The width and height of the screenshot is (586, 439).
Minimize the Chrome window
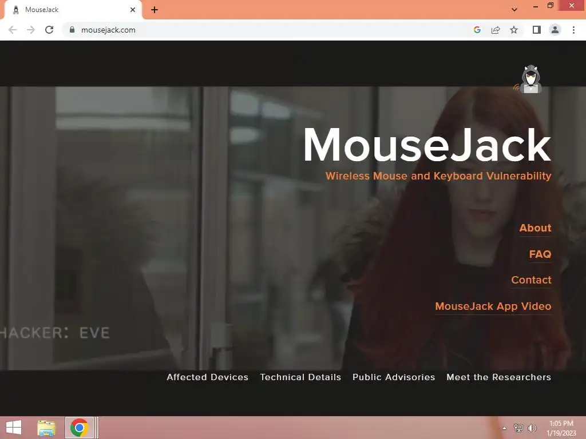tap(535, 6)
